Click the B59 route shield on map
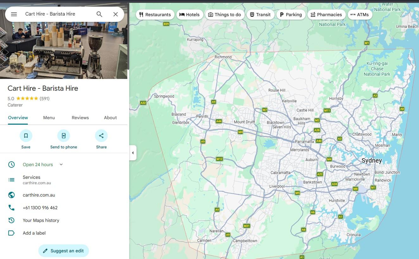 (x=166, y=24)
